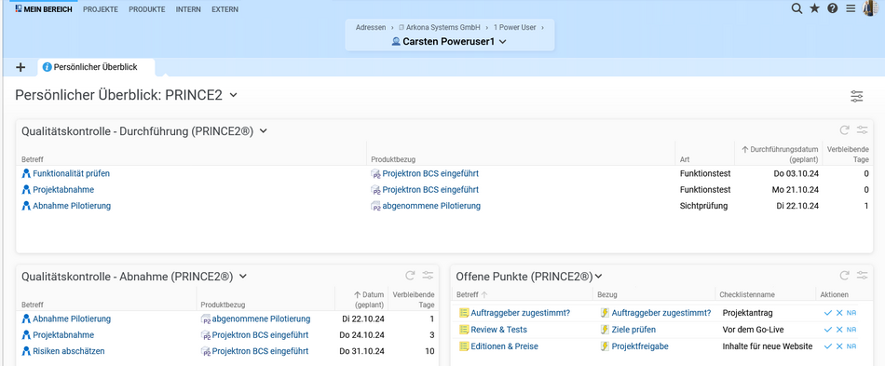Sort Offene Punkte by Betreff column
Viewport: 885px width, 366px height.
coord(468,295)
